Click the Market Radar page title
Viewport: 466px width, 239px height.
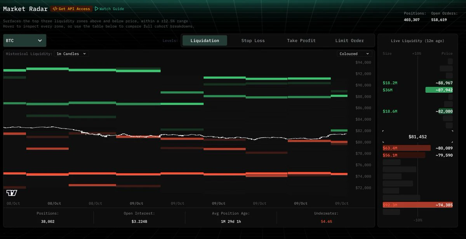click(25, 9)
